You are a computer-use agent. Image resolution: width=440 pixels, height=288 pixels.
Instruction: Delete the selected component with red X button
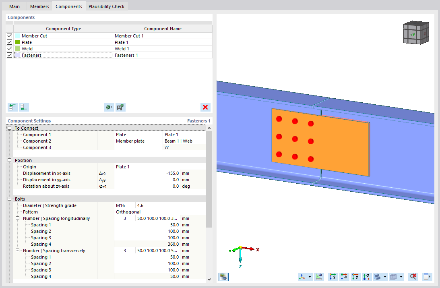(205, 107)
